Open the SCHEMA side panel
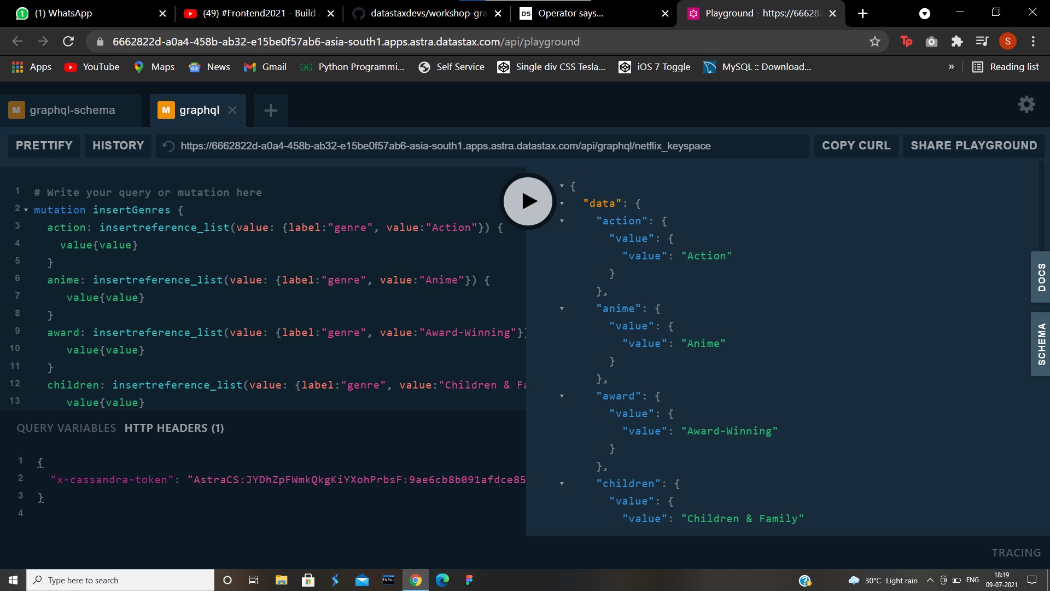Image resolution: width=1050 pixels, height=591 pixels. (1042, 344)
